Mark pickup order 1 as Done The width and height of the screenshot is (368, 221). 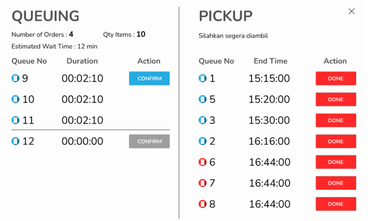336,78
